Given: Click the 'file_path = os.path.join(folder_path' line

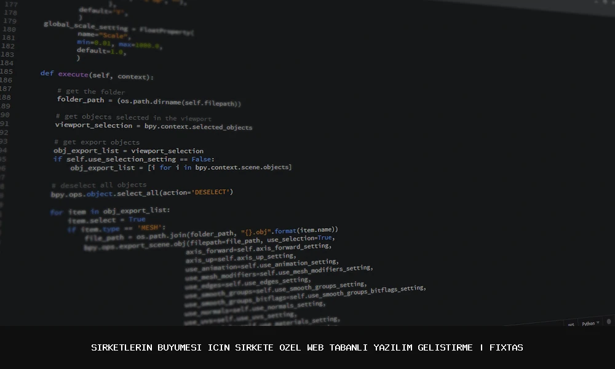Looking at the screenshot, I should point(211,234).
